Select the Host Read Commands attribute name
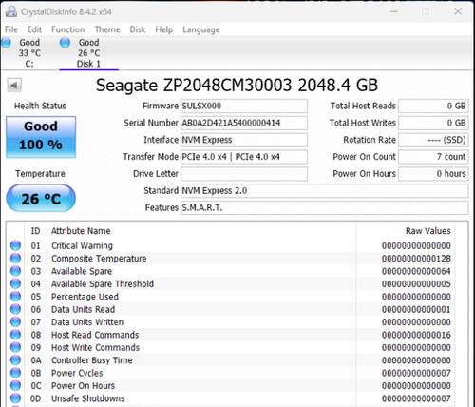Image resolution: width=475 pixels, height=407 pixels. point(95,335)
